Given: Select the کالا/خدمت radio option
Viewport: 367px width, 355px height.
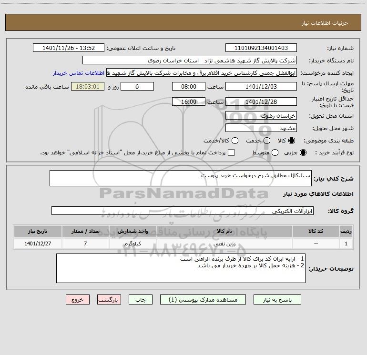Looking at the screenshot, I should click(235, 141).
